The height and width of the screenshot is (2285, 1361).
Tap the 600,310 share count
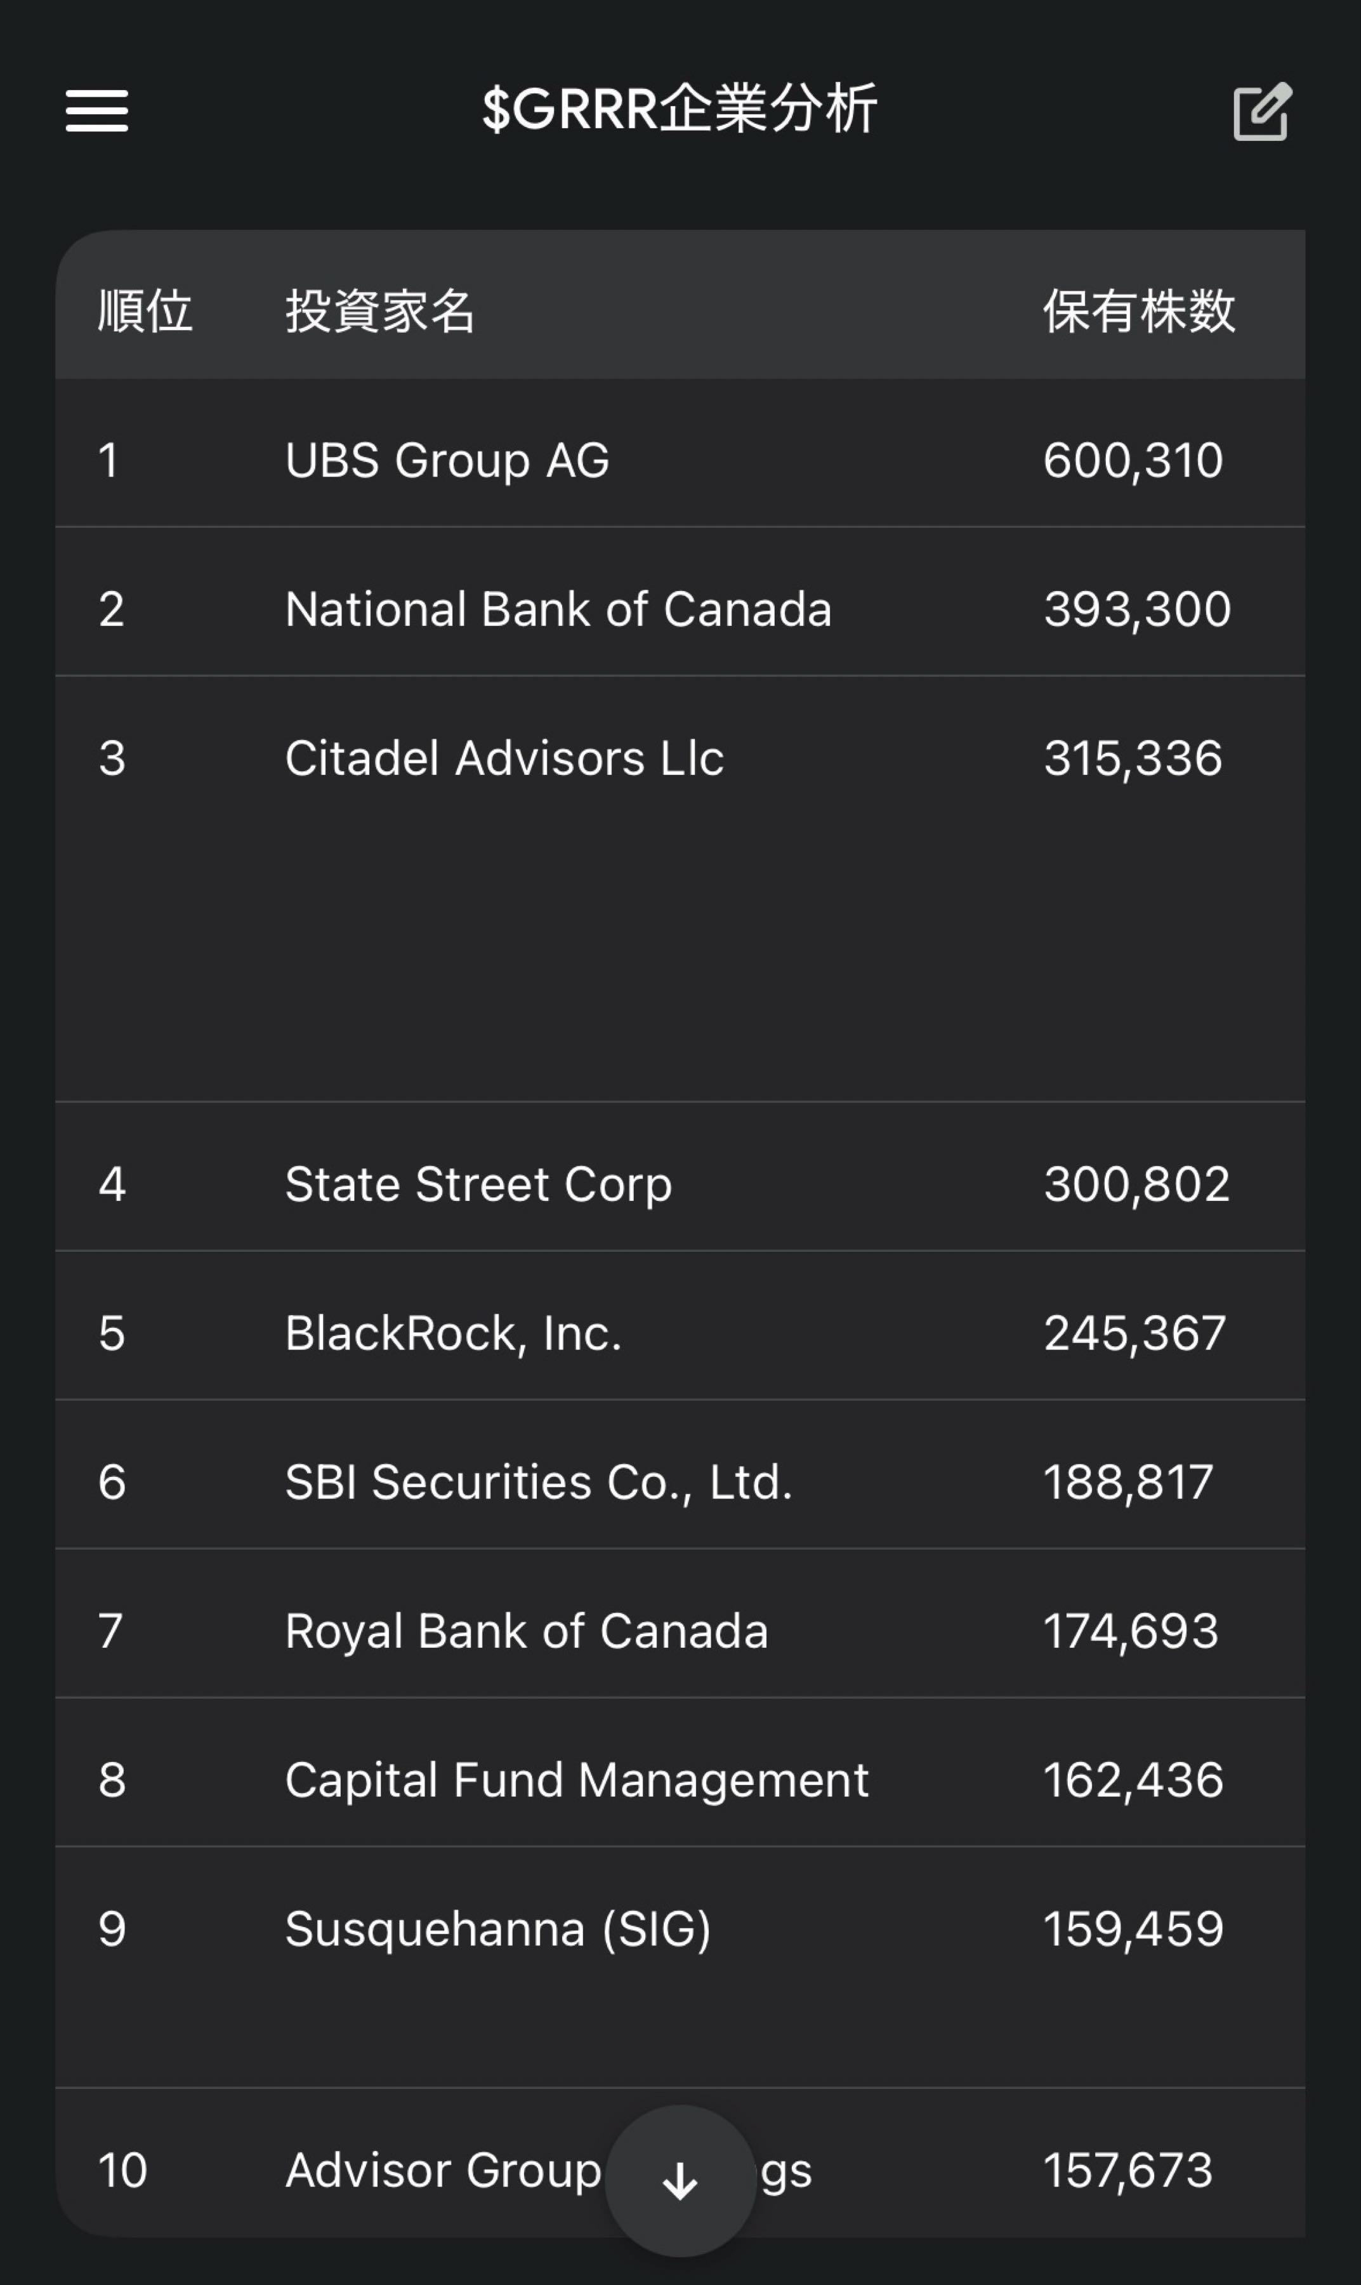[x=1133, y=460]
